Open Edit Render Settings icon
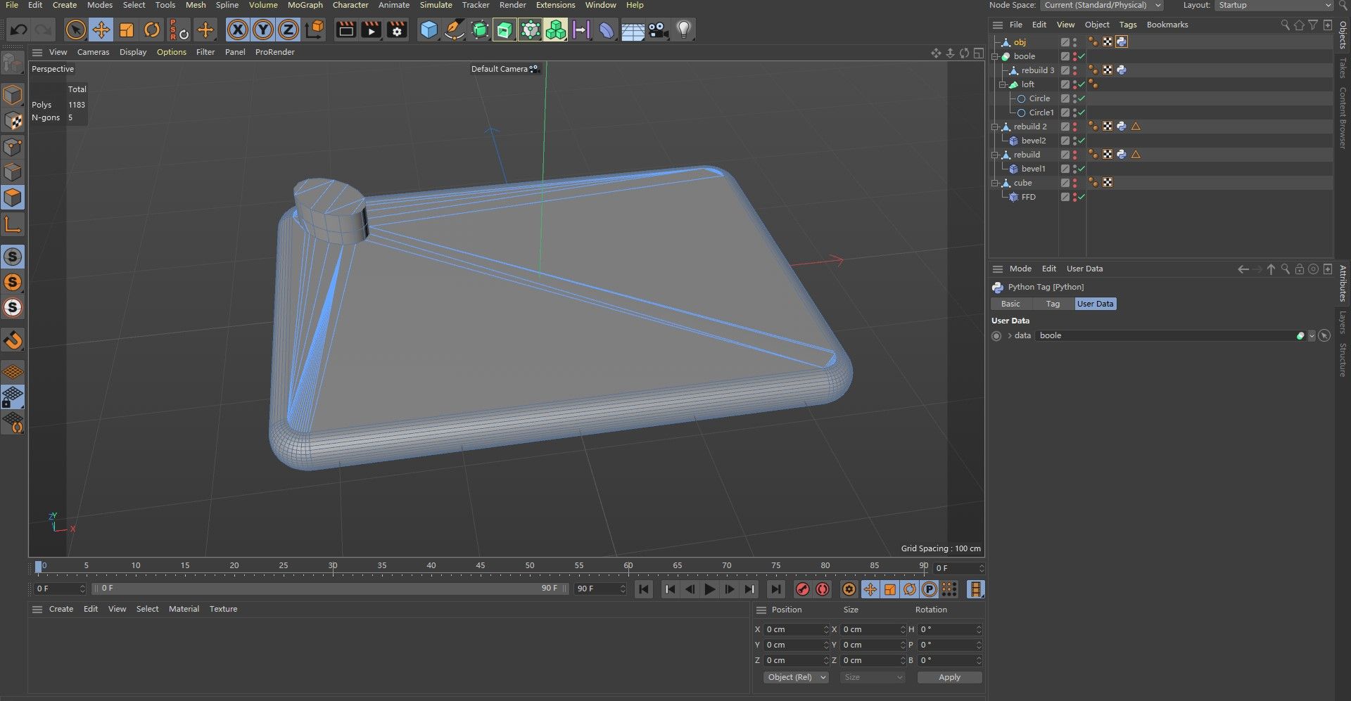1351x701 pixels. 397,30
